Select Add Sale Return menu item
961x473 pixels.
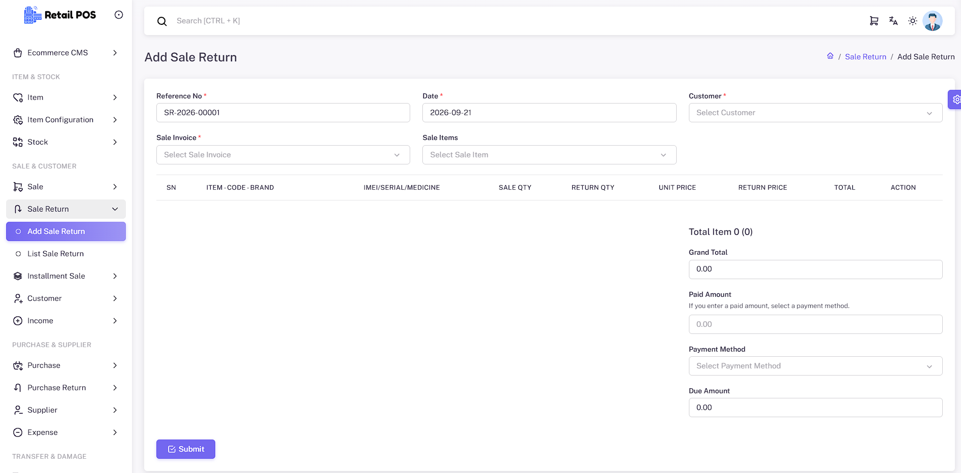pyautogui.click(x=66, y=231)
